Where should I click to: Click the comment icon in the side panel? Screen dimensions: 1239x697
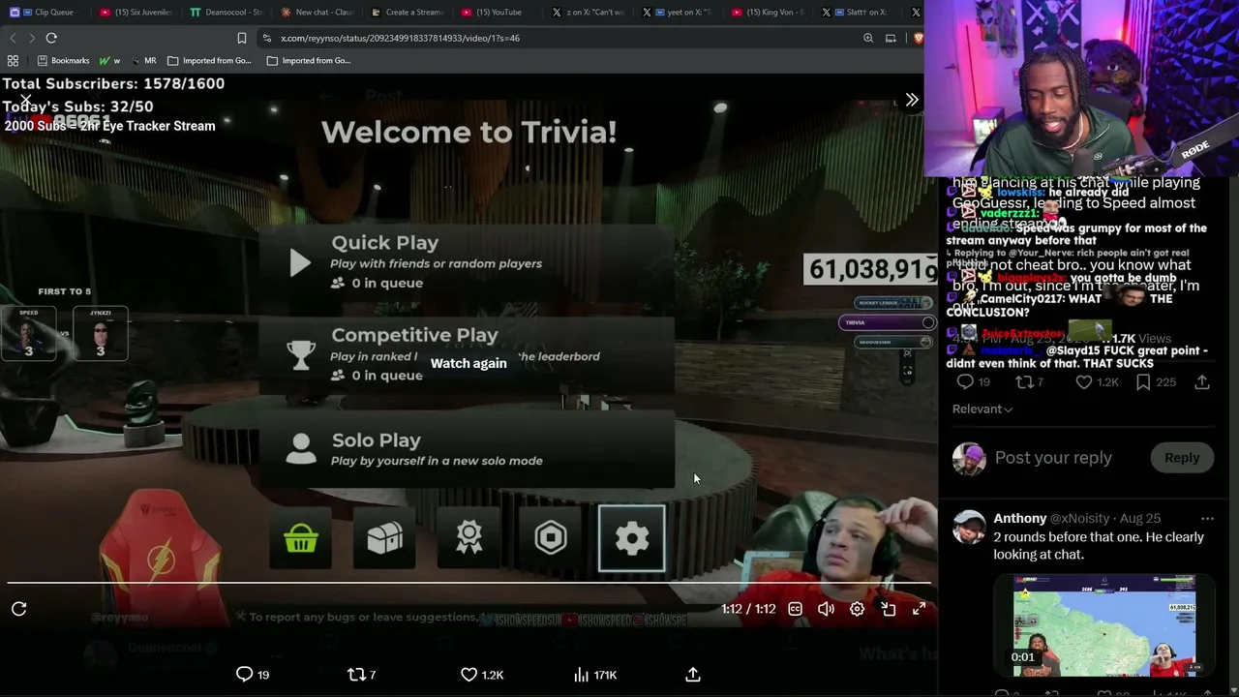(x=964, y=382)
